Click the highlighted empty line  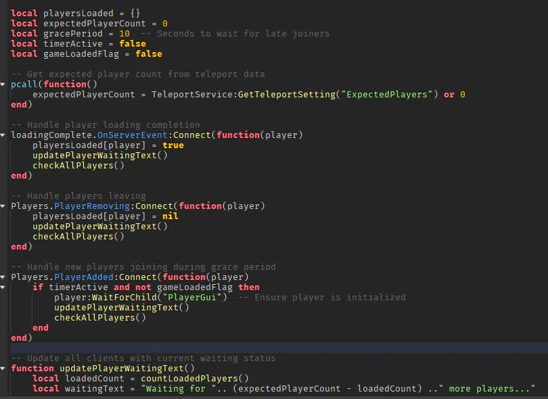(271, 348)
